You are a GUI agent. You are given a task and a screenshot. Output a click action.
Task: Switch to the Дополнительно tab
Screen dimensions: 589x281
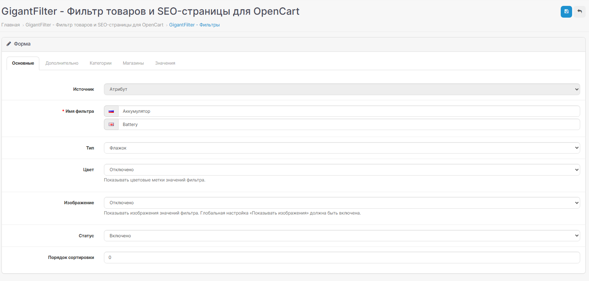[x=62, y=63]
